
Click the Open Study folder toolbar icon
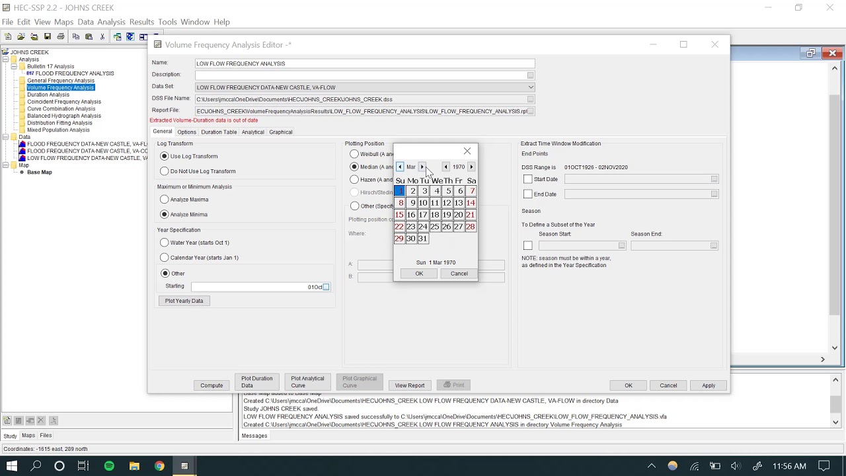(x=21, y=37)
